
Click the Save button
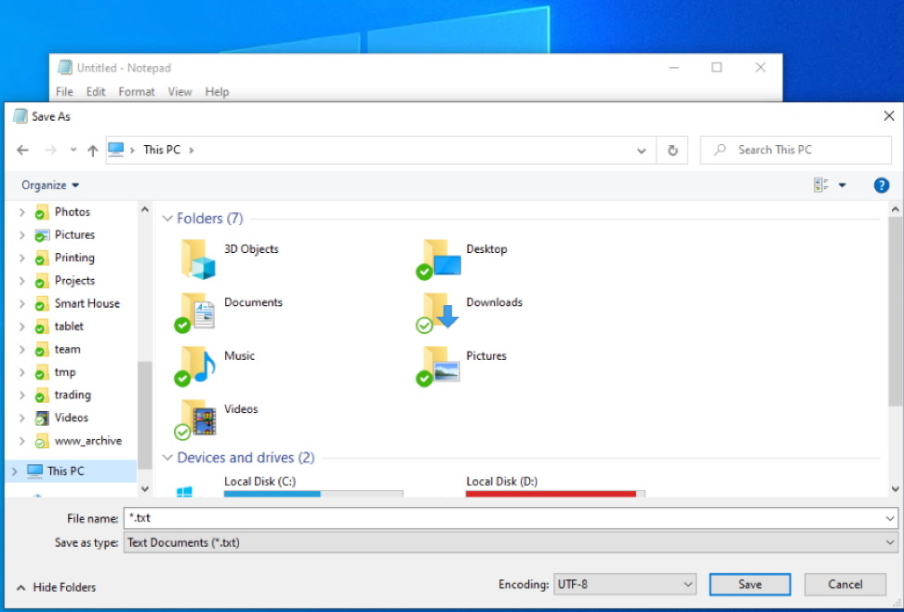coord(750,584)
